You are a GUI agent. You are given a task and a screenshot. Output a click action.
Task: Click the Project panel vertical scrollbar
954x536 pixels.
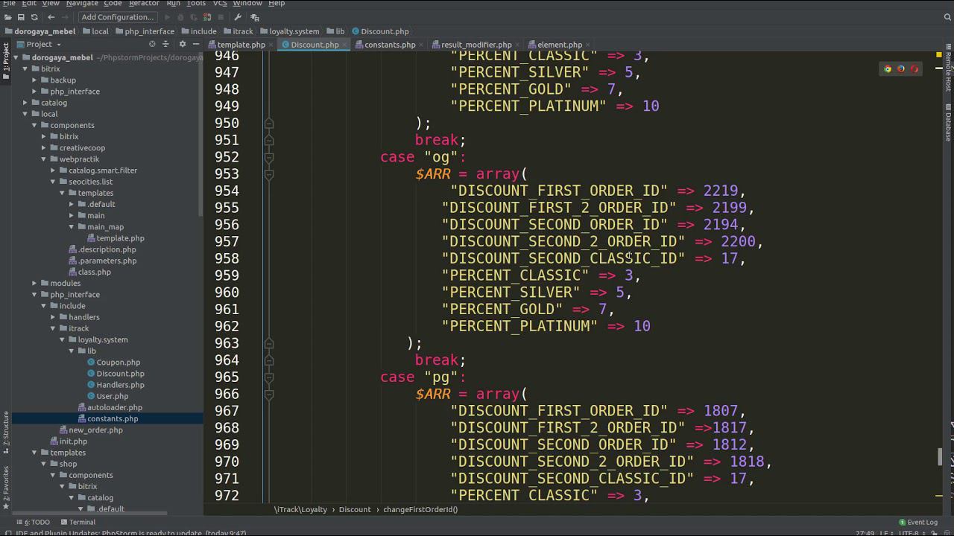[x=201, y=134]
